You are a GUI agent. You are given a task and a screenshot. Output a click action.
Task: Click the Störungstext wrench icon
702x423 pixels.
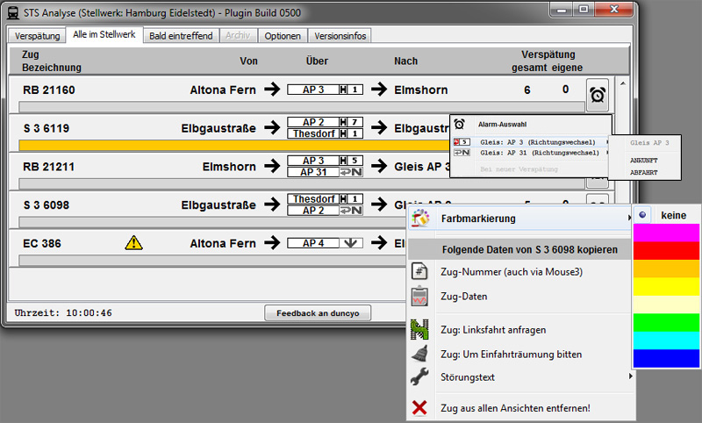pos(420,377)
